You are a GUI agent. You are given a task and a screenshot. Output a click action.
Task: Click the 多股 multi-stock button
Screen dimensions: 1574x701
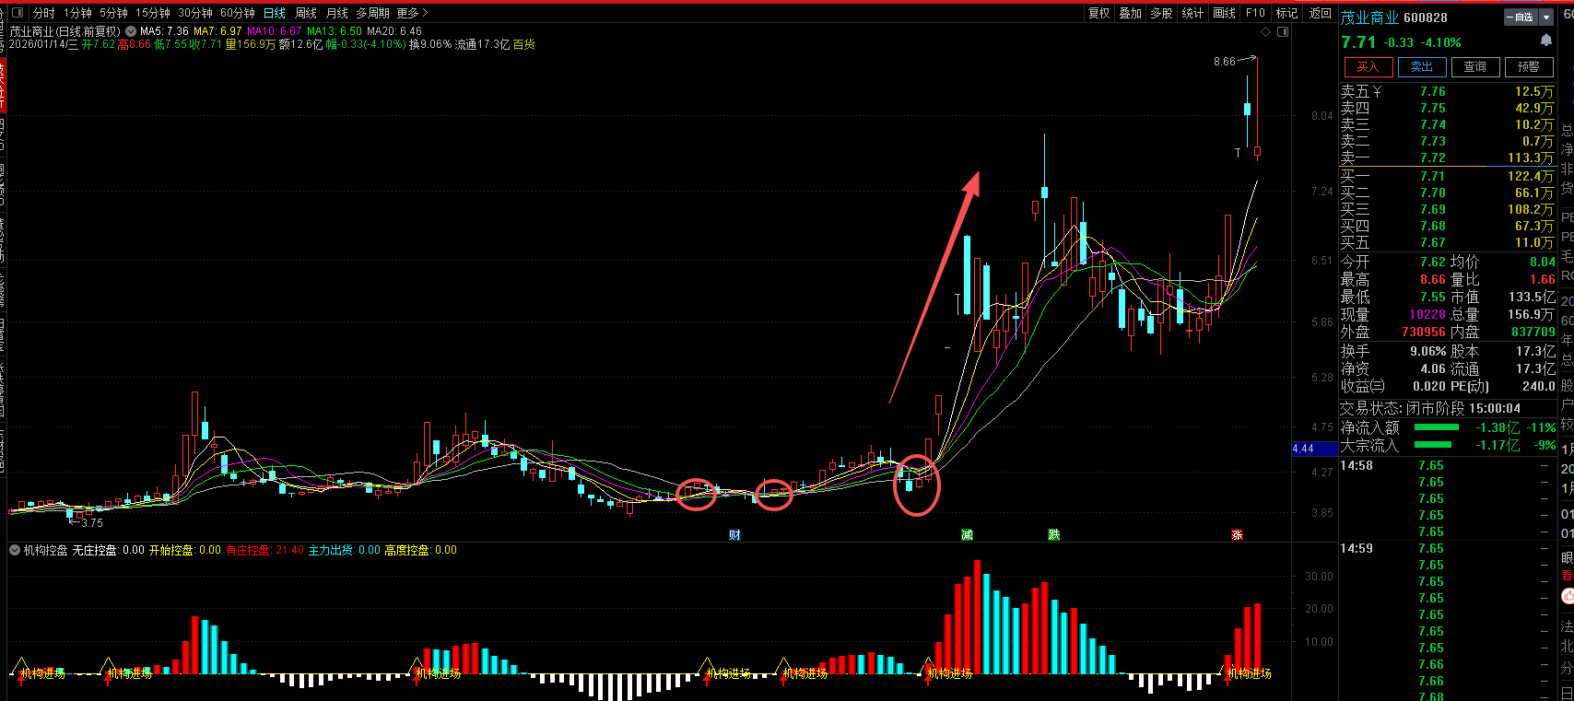pyautogui.click(x=1161, y=13)
